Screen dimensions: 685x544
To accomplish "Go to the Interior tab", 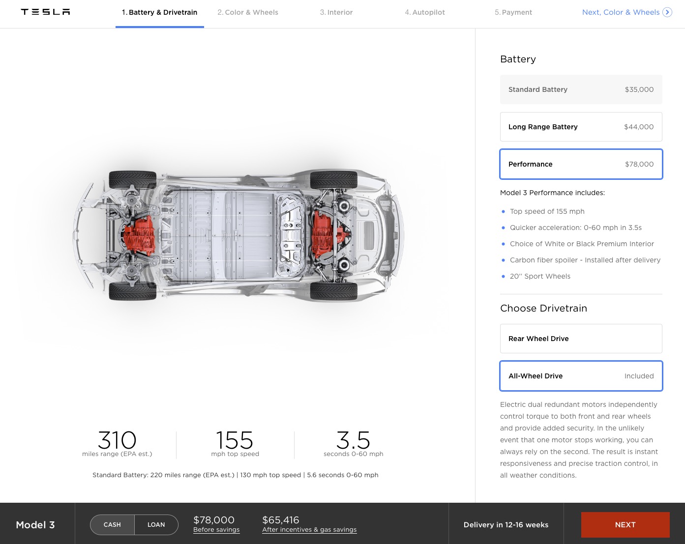I will click(336, 12).
